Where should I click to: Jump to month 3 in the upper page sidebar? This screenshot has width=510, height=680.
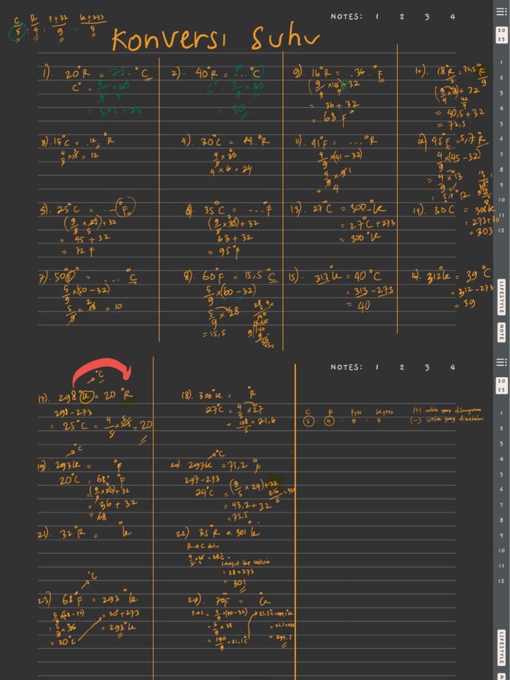pos(501,93)
